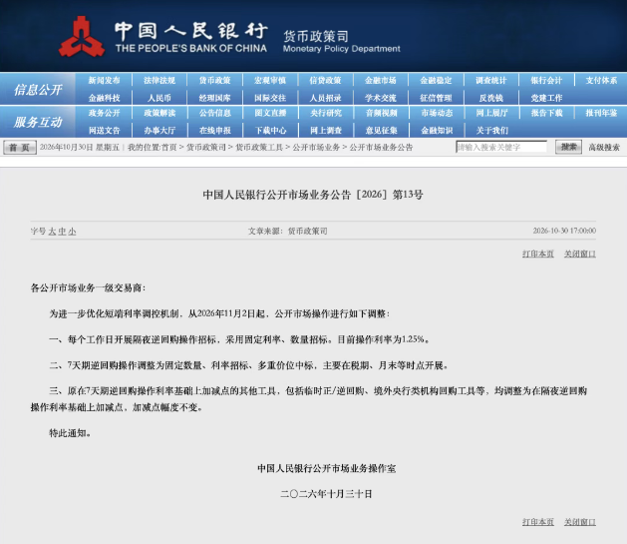This screenshot has width=627, height=544.
Task: Open the 货币政策工具 breadcrumb link
Action: click(x=259, y=148)
